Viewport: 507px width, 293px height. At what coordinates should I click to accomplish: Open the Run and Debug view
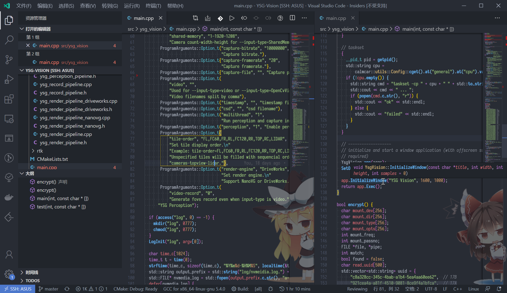point(9,79)
